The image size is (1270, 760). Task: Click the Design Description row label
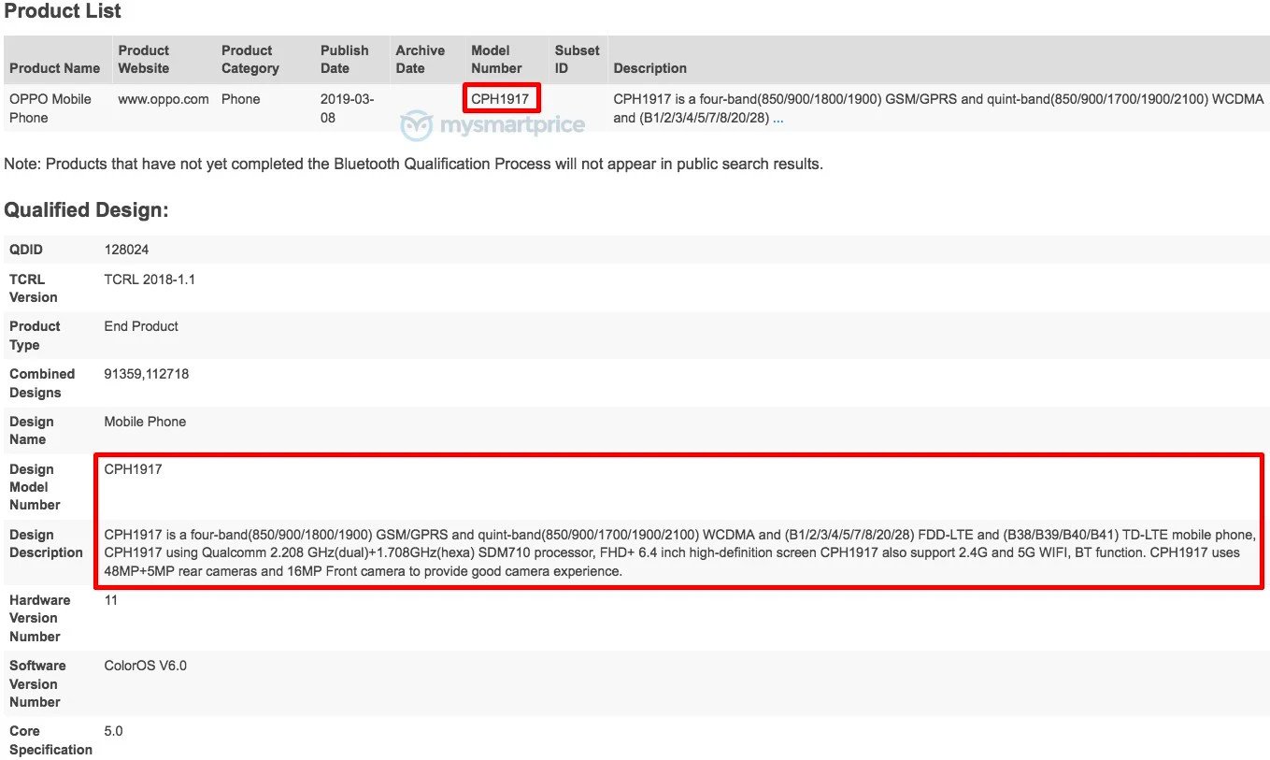tap(46, 543)
